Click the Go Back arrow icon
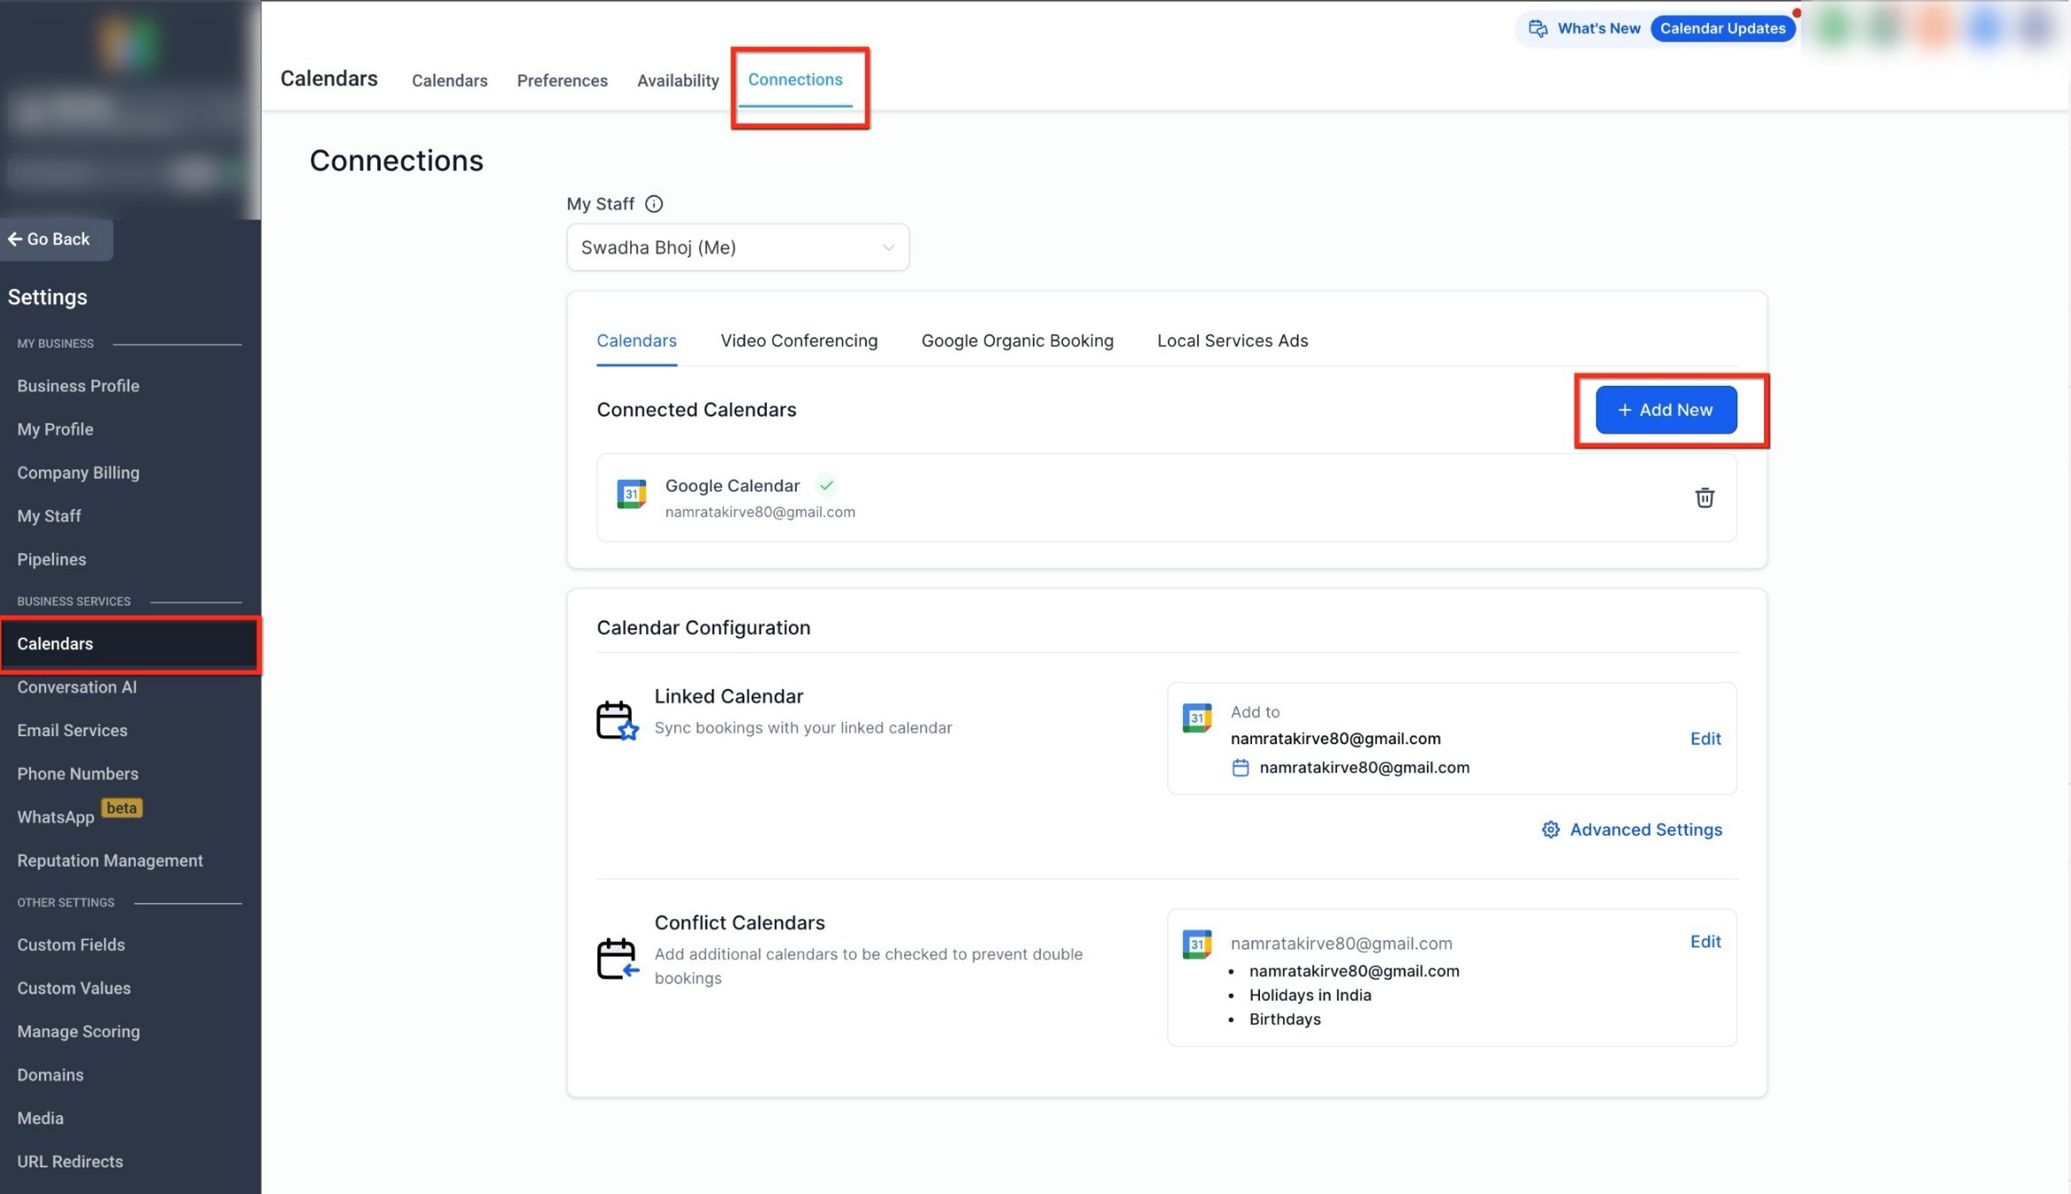2071x1194 pixels. pyautogui.click(x=15, y=240)
